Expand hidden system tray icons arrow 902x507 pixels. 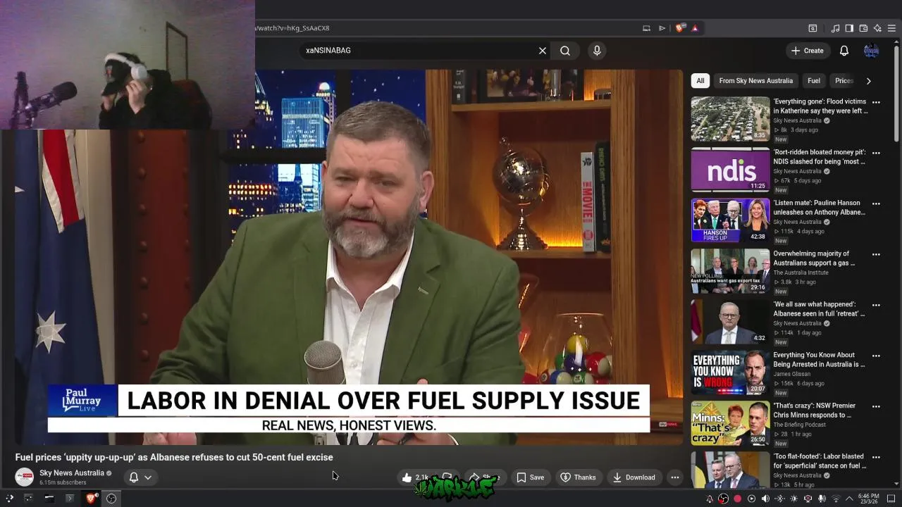coord(850,499)
